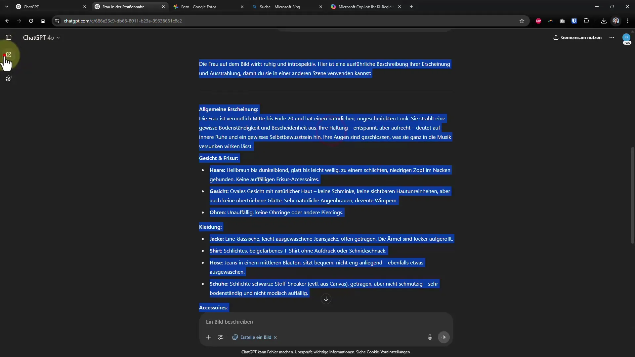Open the Bitwarden shield extension icon
The height and width of the screenshot is (357, 635).
coord(574,21)
